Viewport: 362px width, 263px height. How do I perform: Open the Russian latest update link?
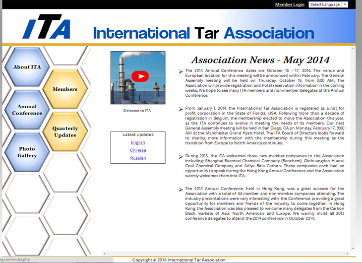tap(138, 158)
